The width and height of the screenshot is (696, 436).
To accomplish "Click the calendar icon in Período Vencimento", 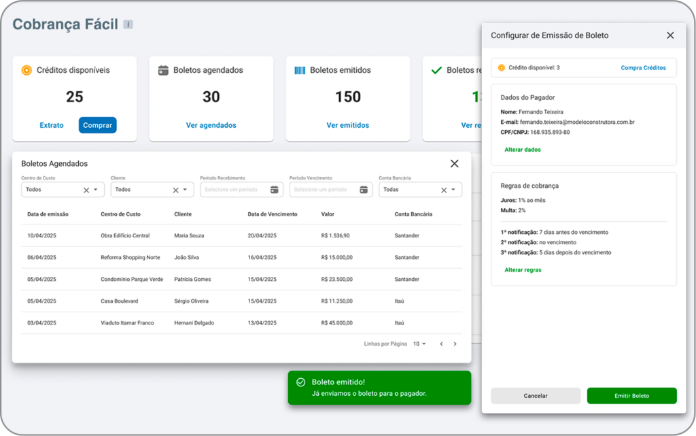I will pos(364,190).
